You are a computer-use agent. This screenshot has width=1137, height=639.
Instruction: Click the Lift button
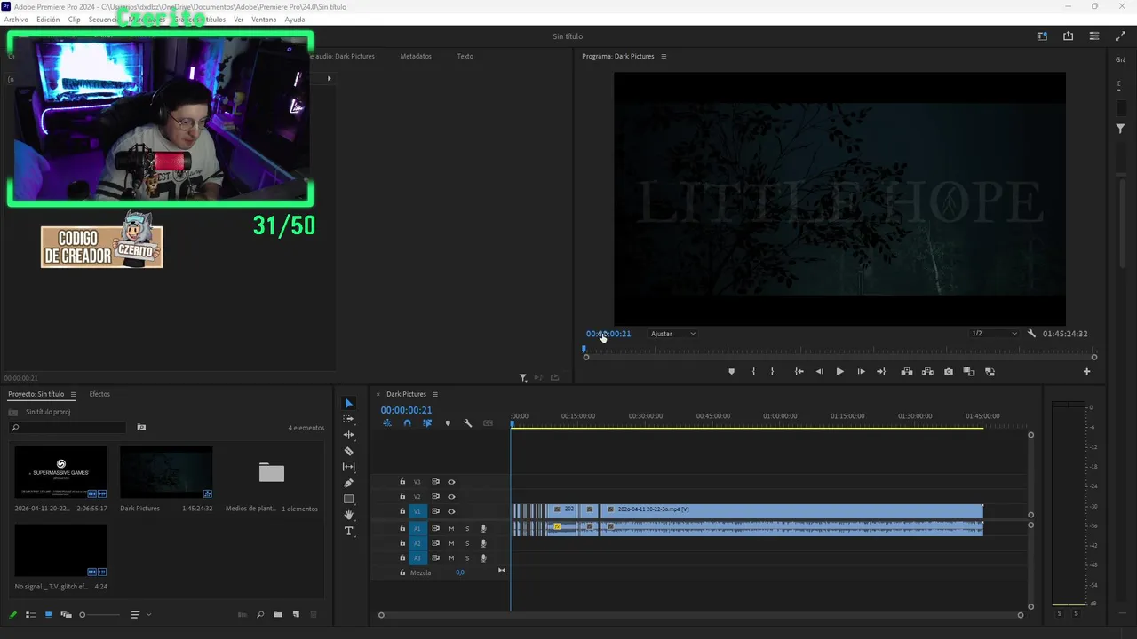tap(907, 372)
